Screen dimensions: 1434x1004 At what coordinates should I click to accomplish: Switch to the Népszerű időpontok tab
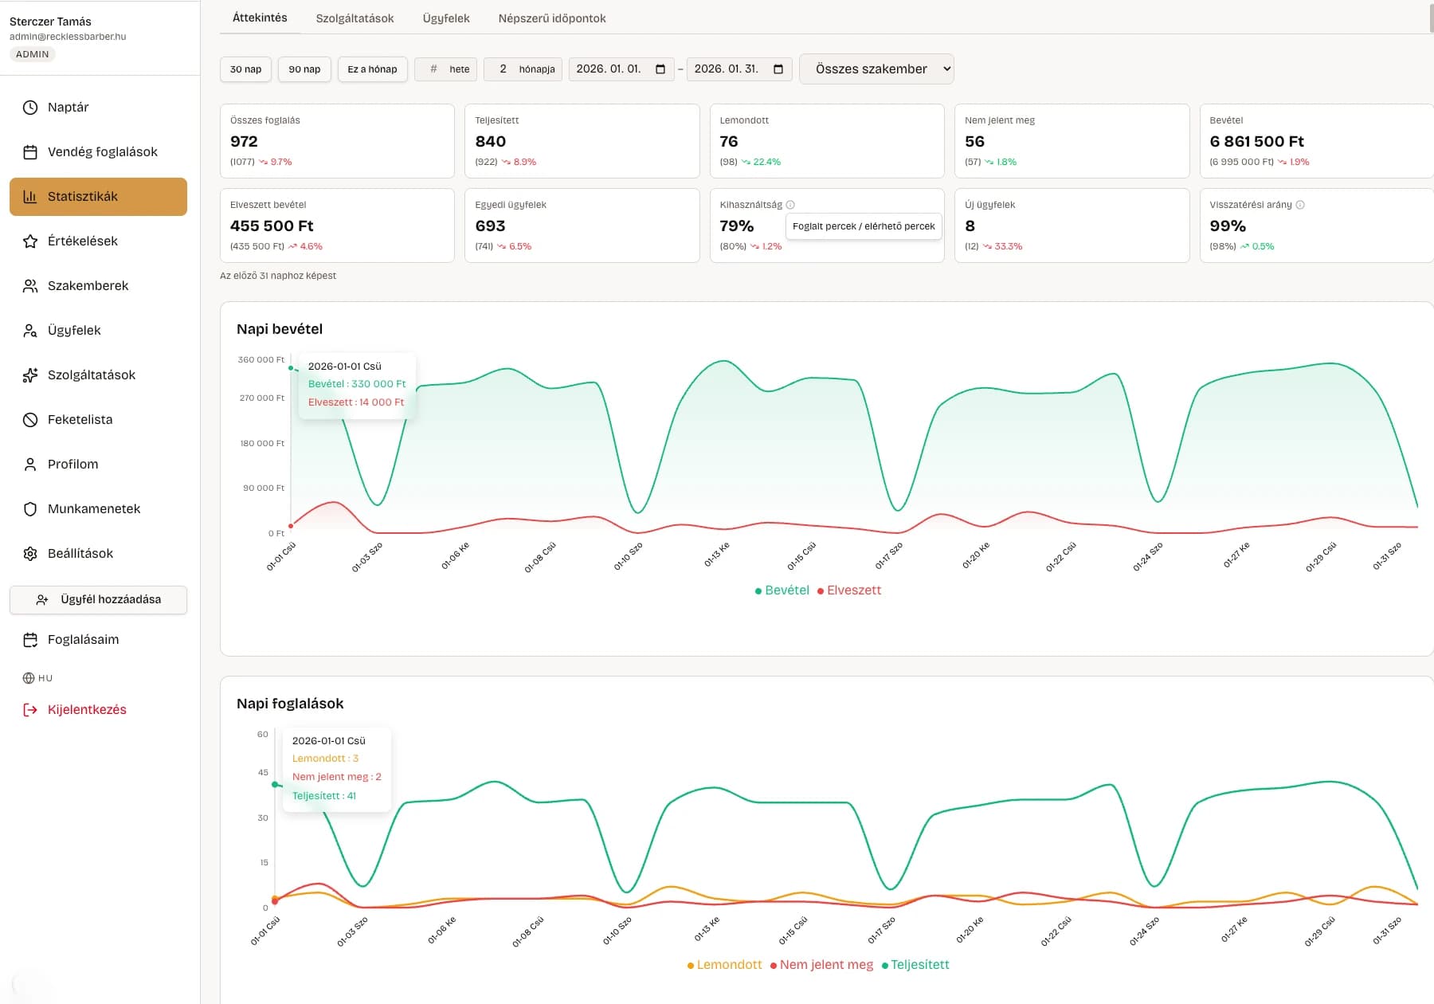click(x=551, y=18)
